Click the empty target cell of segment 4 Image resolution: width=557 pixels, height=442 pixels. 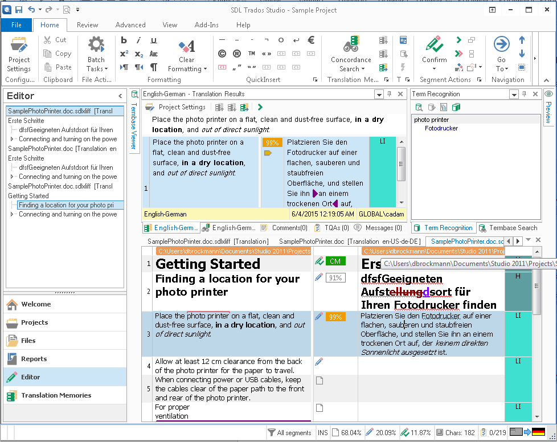pos(431,366)
